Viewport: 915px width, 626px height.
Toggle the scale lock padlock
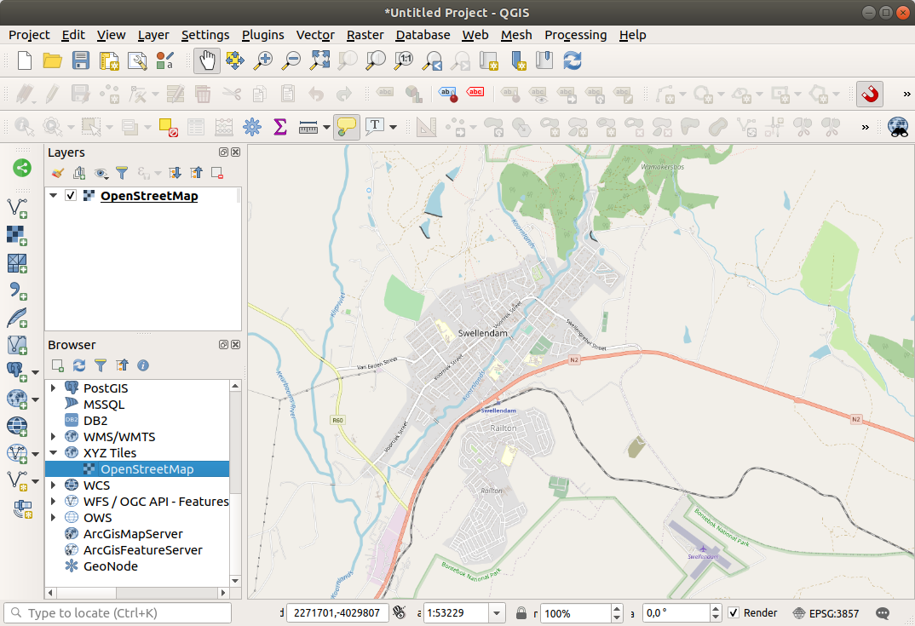pyautogui.click(x=520, y=612)
